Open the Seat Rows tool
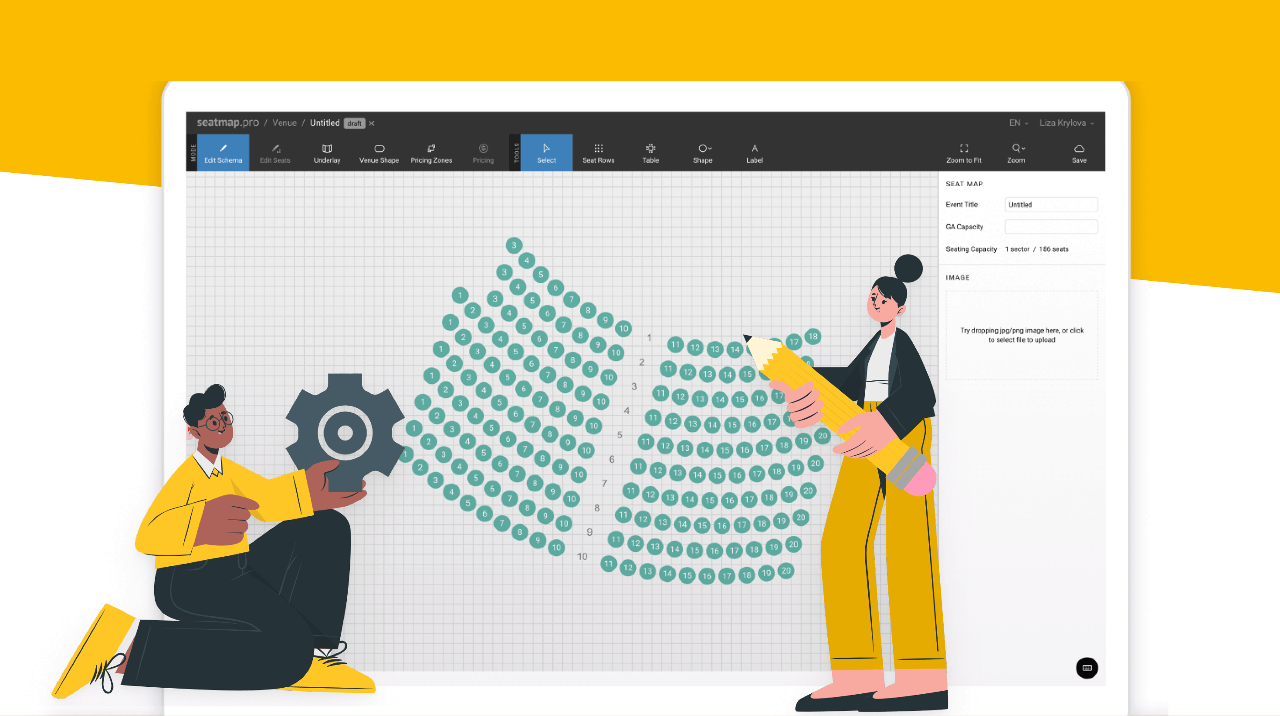The width and height of the screenshot is (1280, 716). (598, 152)
